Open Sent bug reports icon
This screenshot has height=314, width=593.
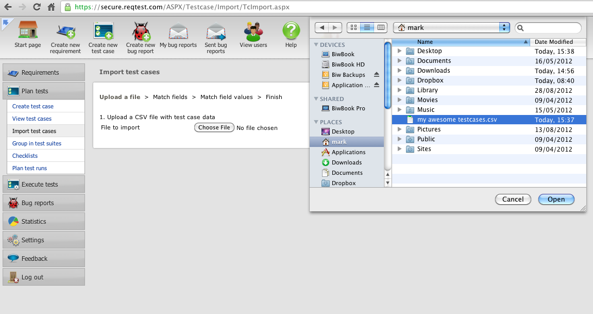click(x=216, y=32)
